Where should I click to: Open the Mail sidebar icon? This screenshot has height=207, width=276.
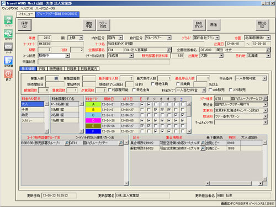[8, 47]
